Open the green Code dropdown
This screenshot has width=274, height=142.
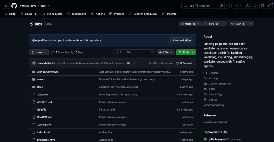pos(186,52)
